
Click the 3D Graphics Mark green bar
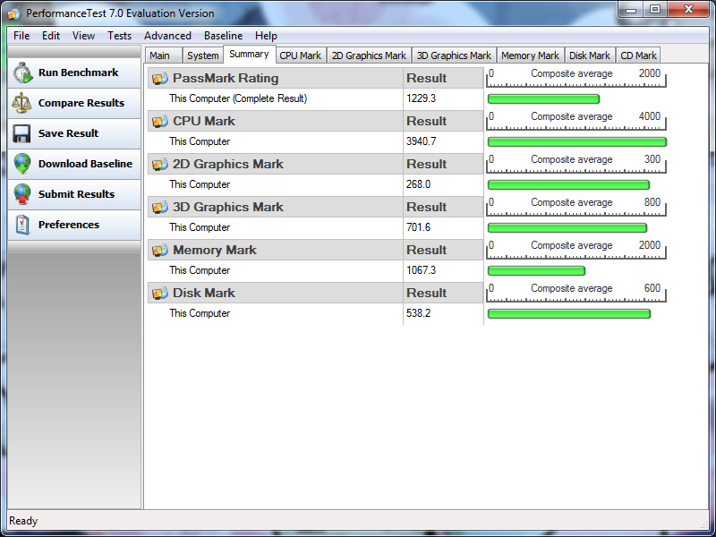[x=567, y=228]
